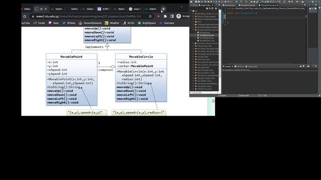Close the active OC browser tab
The image size is (321, 180).
pyautogui.click(x=46, y=9)
